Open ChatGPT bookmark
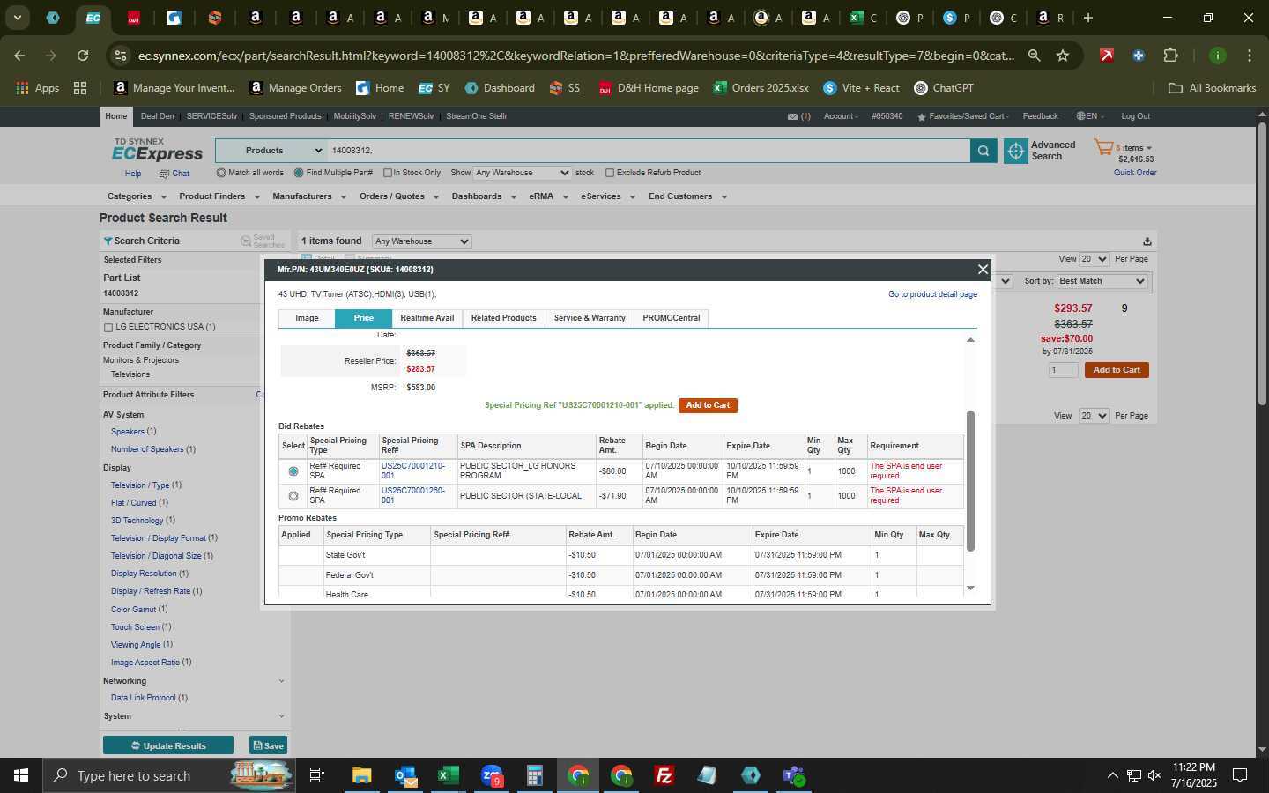Screen dimensions: 1269x793 point(944,88)
